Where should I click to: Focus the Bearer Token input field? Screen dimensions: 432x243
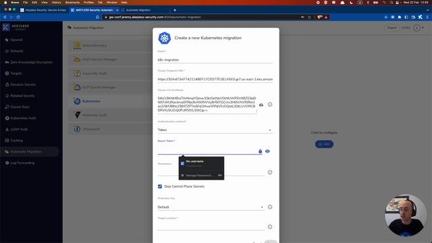207,151
